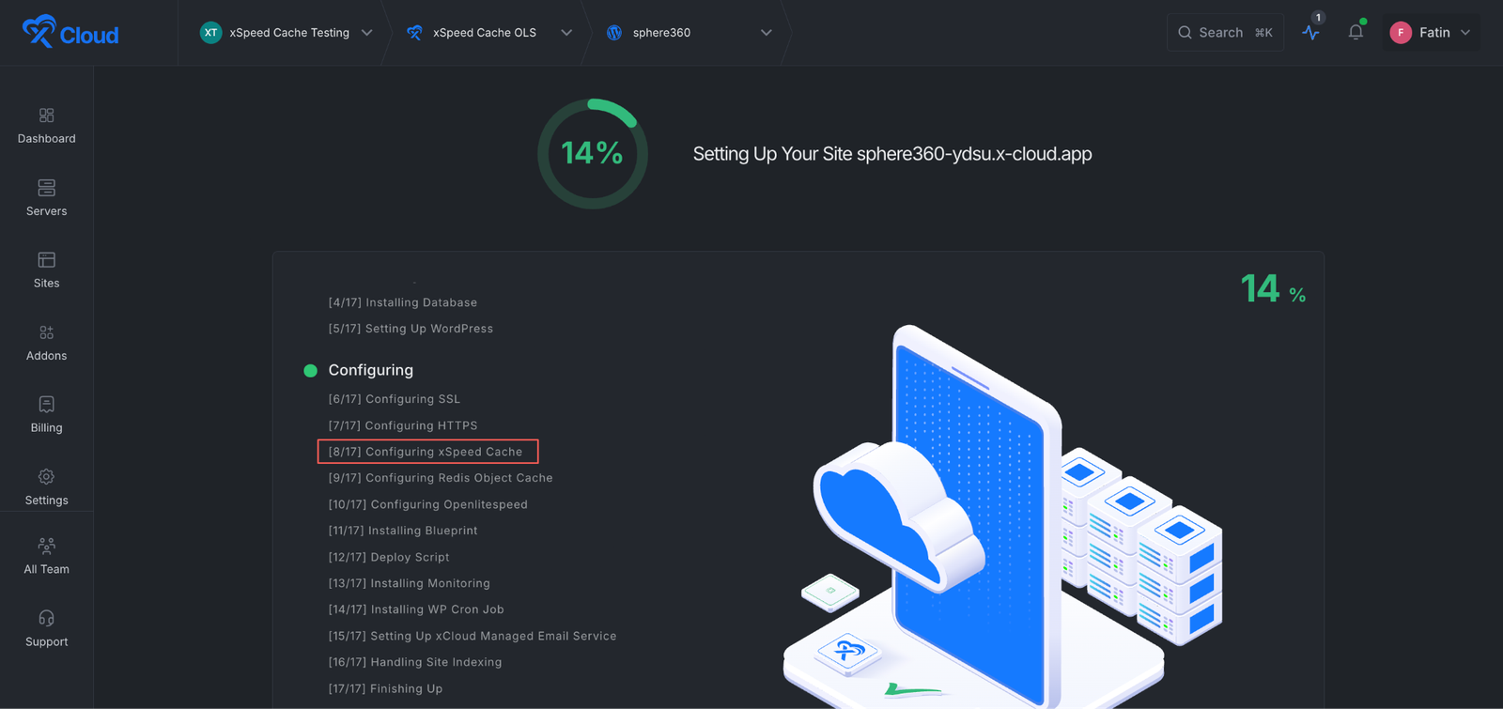Click the Handling Site Indexing step
This screenshot has width=1503, height=709.
point(415,662)
